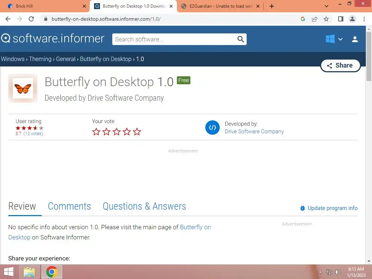Viewport: 372px width, 279px height.
Task: Click the blue developer code icon
Action: [x=212, y=128]
